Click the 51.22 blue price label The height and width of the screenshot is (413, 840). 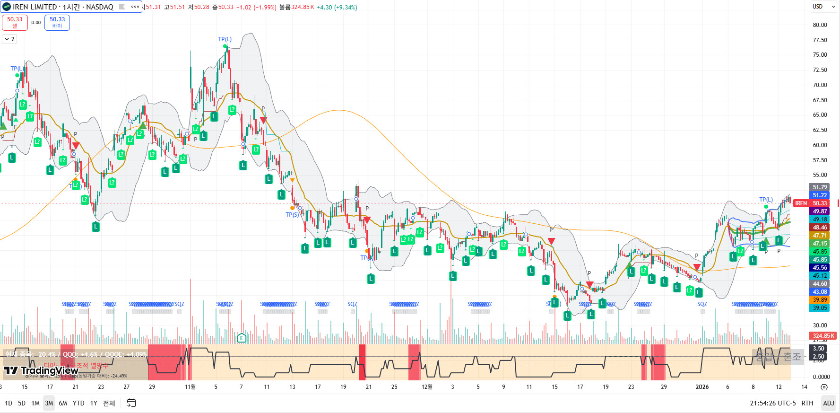(820, 195)
